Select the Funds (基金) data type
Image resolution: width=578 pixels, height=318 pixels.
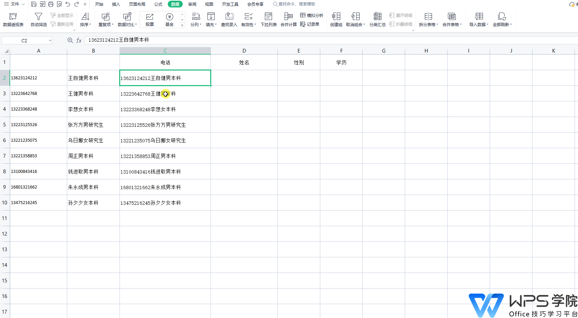[x=169, y=20]
